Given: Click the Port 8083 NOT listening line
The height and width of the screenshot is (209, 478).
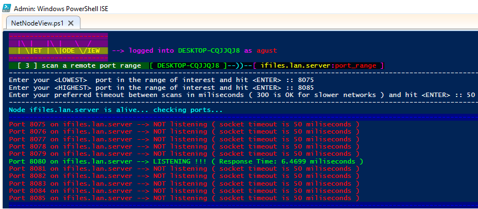Looking at the screenshot, I should pos(184,183).
